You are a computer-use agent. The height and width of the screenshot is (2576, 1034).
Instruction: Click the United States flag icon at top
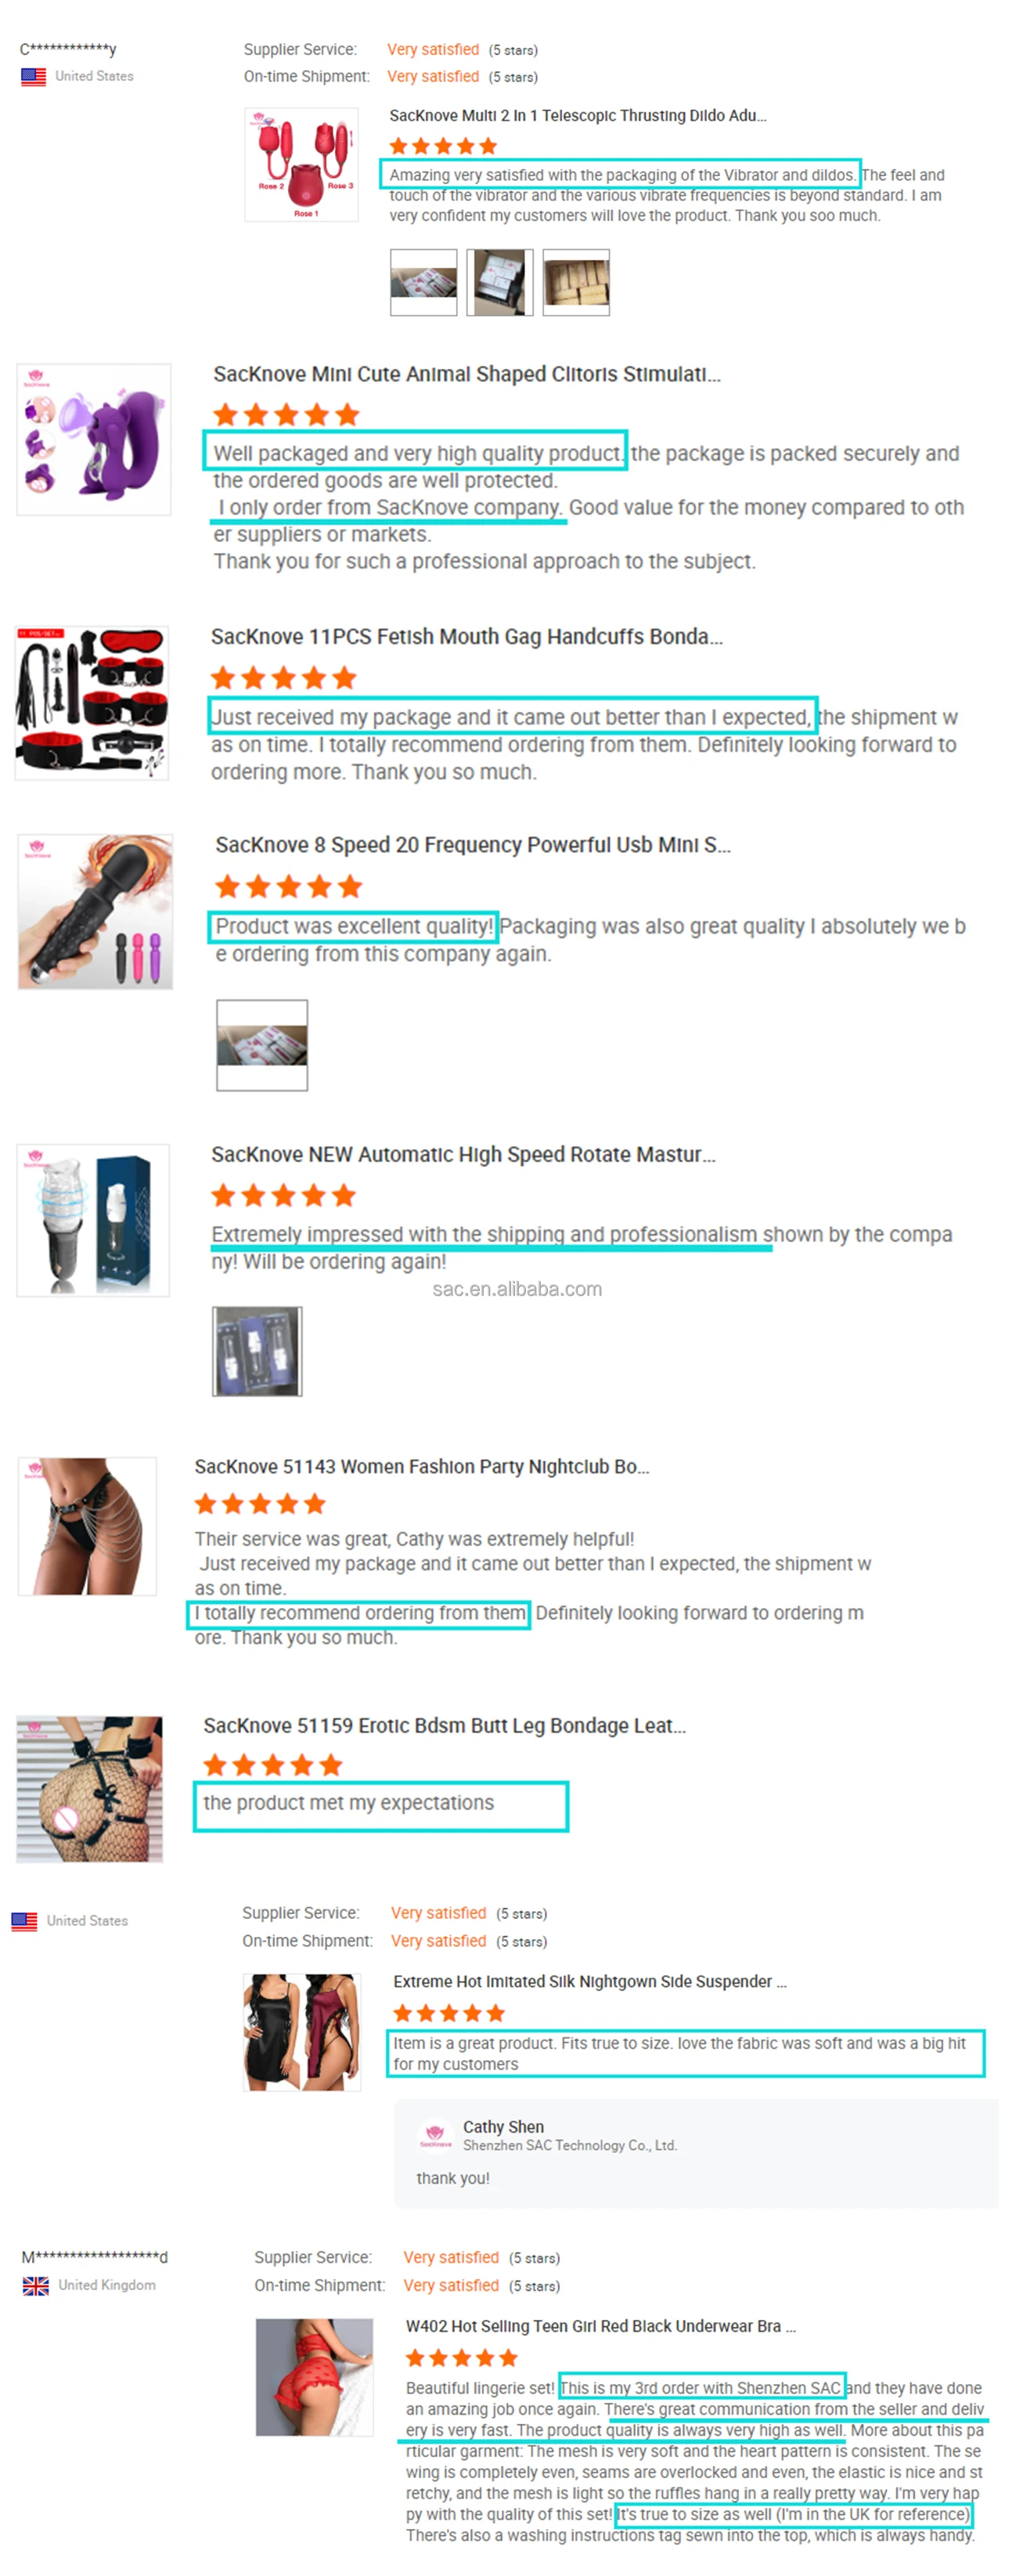[33, 76]
